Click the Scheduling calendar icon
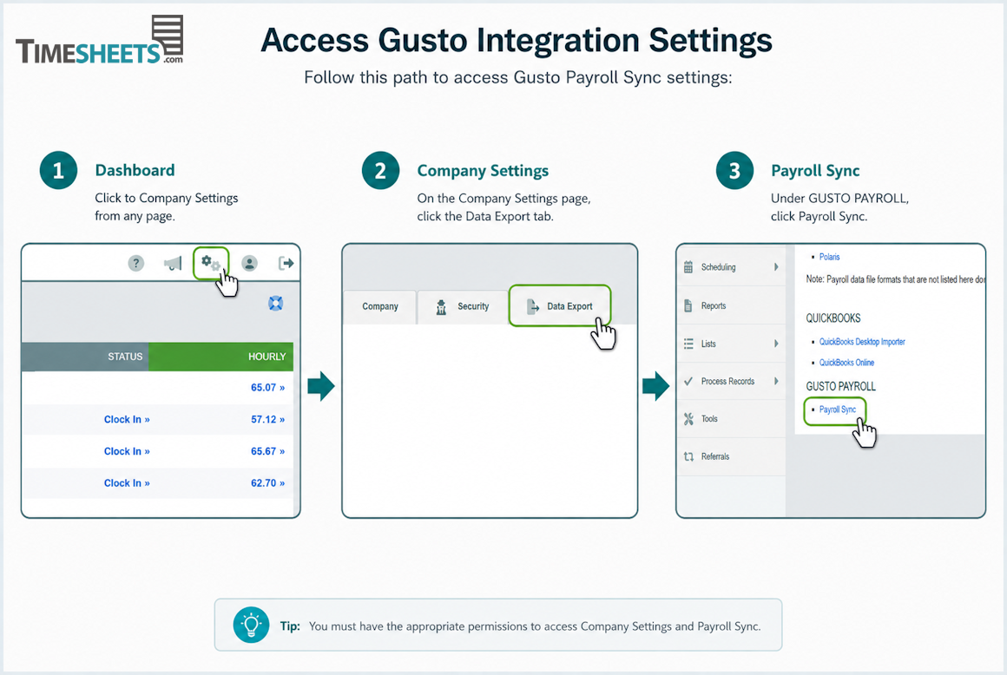This screenshot has height=675, width=1007. click(688, 267)
